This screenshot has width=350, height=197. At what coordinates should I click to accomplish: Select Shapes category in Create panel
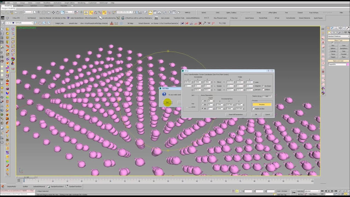332,32
